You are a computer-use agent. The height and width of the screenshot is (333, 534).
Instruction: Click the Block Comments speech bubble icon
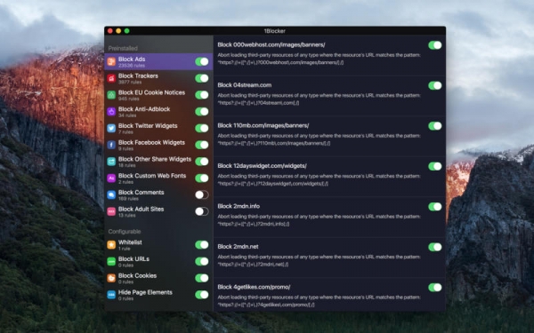click(111, 195)
